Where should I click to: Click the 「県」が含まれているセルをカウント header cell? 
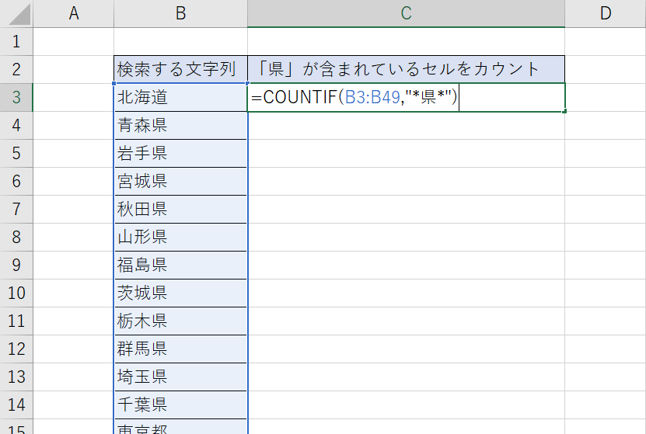coord(406,69)
